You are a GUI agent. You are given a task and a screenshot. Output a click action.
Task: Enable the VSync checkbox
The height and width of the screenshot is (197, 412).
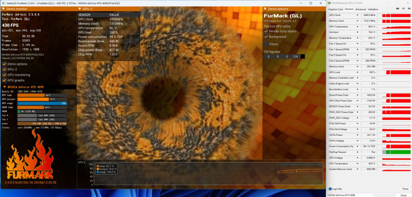[x=266, y=44]
